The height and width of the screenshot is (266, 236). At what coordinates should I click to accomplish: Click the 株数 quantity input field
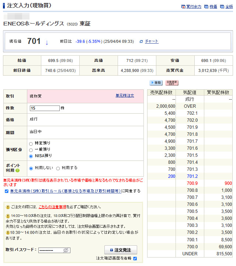pyautogui.click(x=45, y=108)
